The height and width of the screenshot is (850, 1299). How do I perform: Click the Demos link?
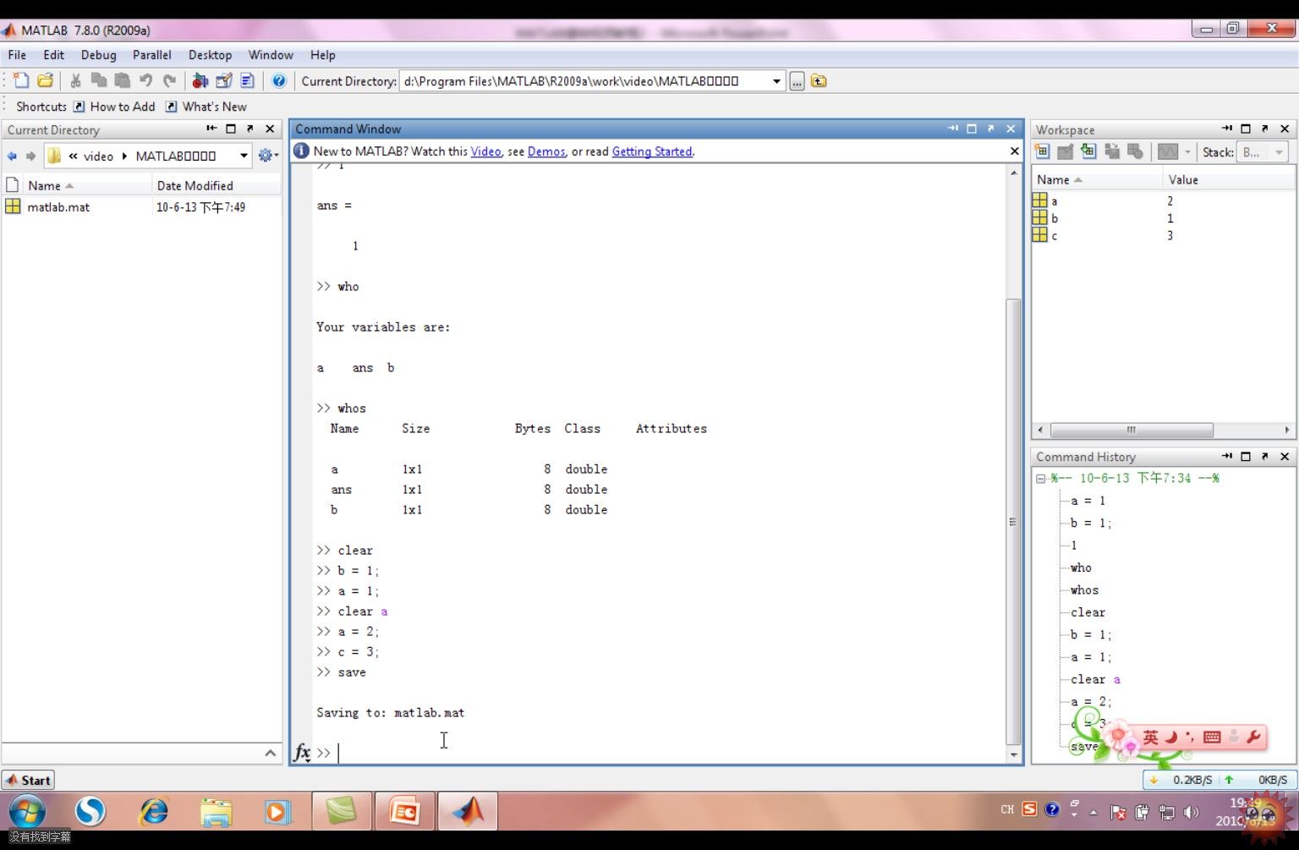(x=546, y=151)
